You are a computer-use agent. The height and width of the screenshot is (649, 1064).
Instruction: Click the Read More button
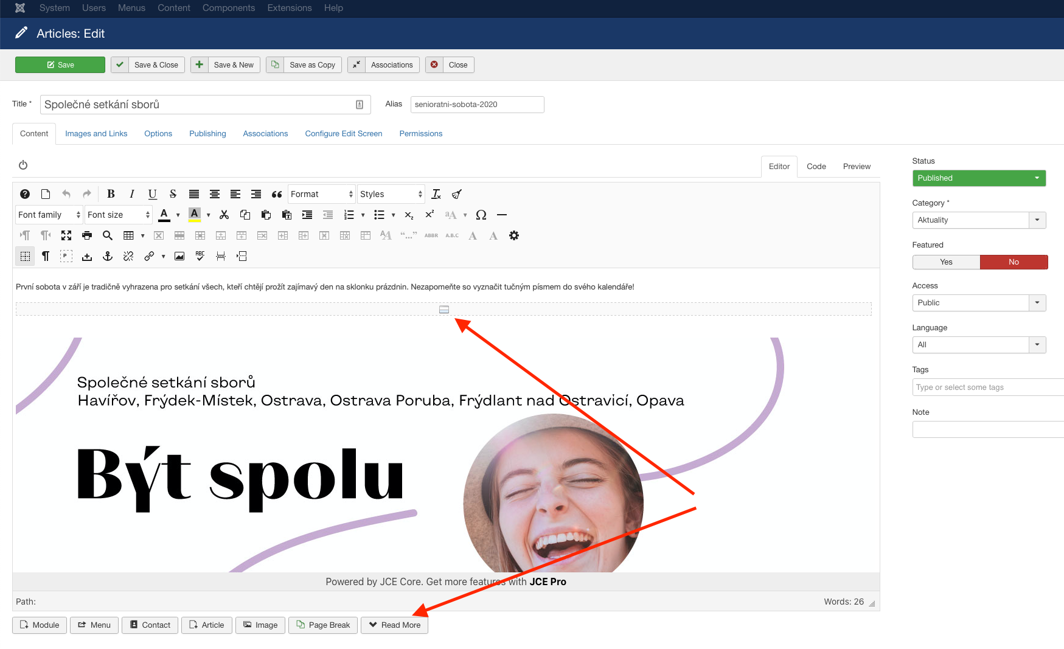[x=394, y=625]
